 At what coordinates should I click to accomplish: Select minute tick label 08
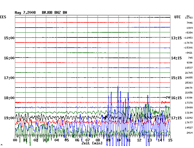(98, 140)
